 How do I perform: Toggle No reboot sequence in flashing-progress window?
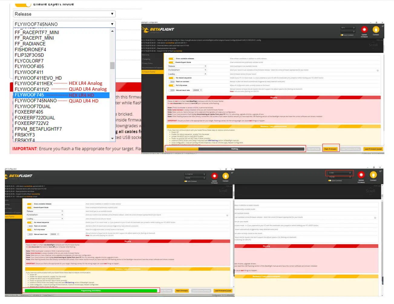(171, 78)
